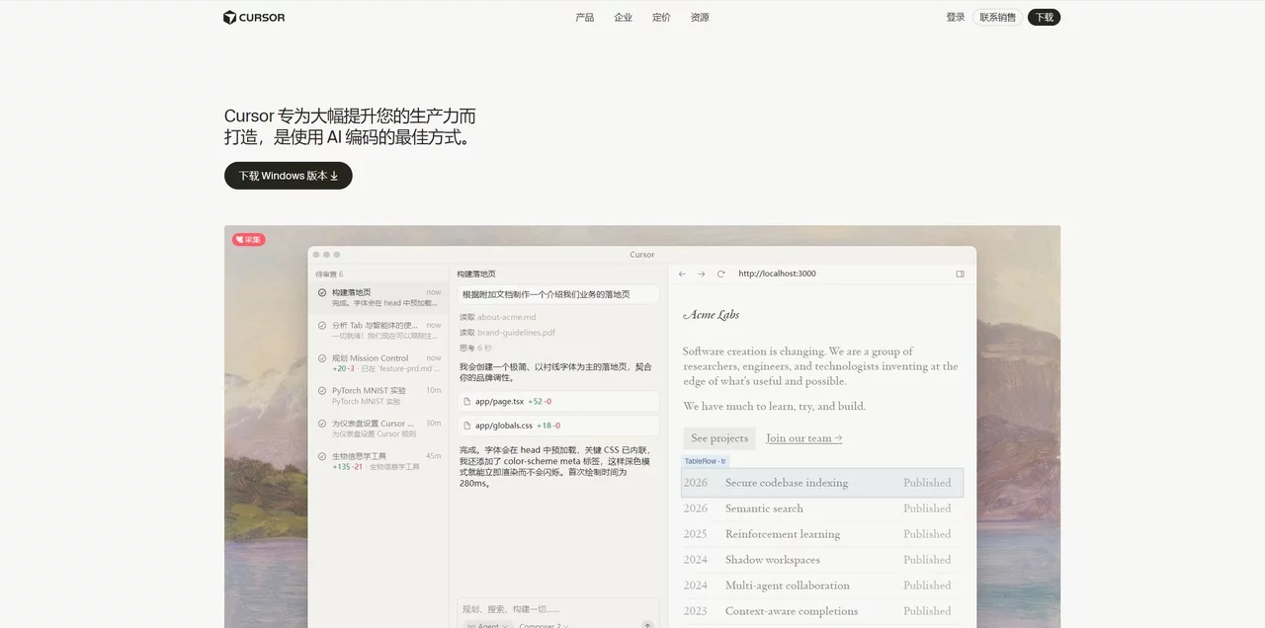This screenshot has height=628, width=1265.
Task: Click the Join our team link
Action: tap(803, 437)
